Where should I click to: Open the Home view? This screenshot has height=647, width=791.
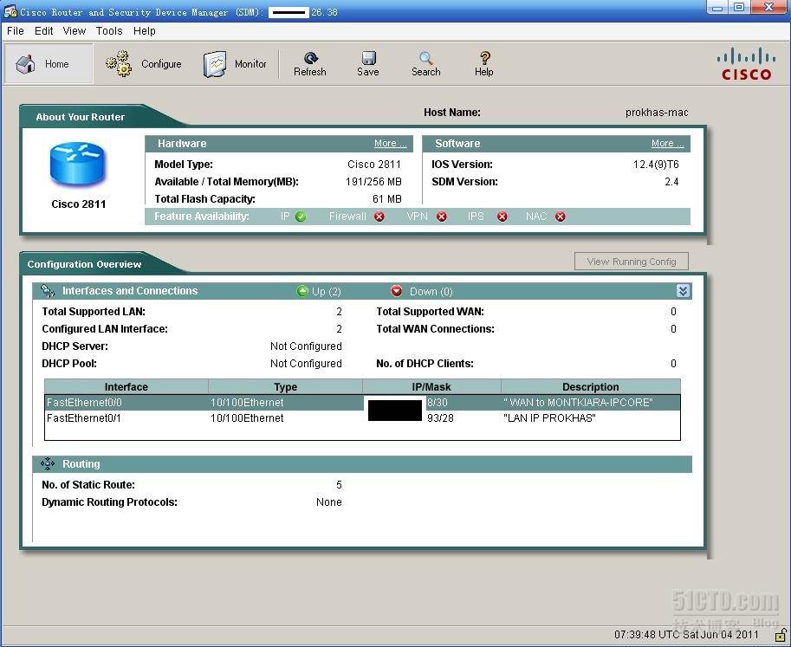[49, 63]
